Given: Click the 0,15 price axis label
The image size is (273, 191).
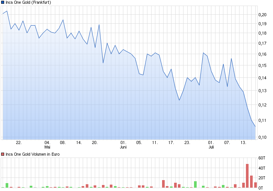Looking at the screenshot, I should click(x=262, y=65).
